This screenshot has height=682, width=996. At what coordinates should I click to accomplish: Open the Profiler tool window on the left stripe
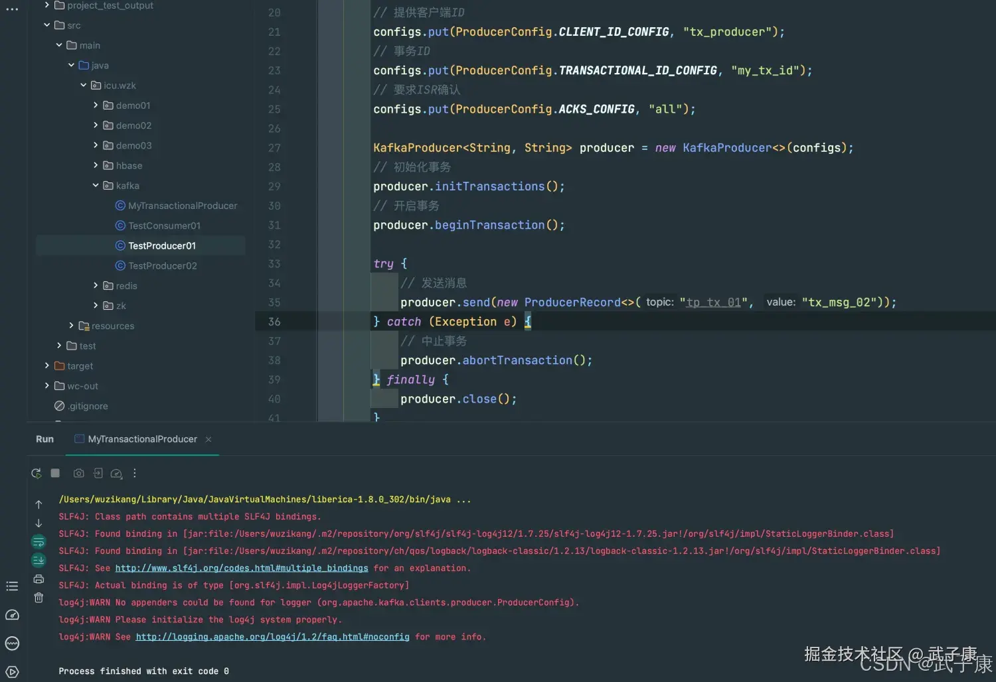(12, 615)
